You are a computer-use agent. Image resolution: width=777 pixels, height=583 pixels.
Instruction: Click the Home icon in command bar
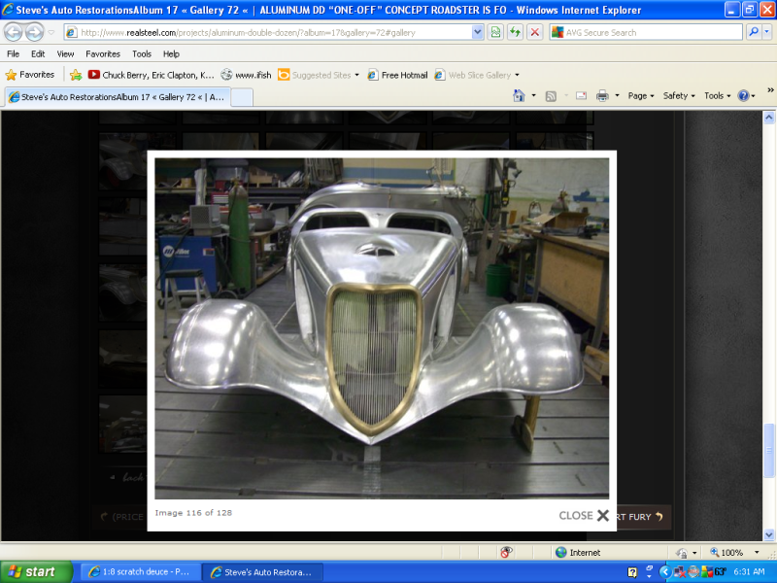pos(519,96)
